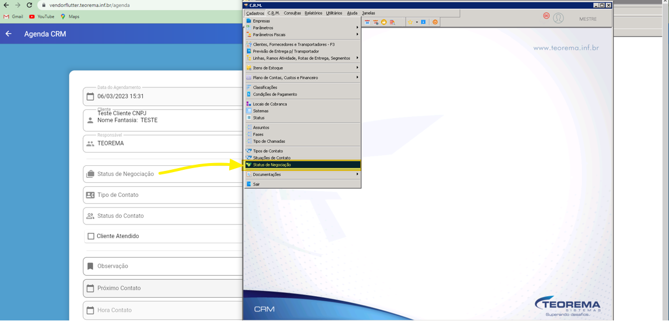Open the YouTube bookmark
The image size is (669, 321).
(x=42, y=16)
